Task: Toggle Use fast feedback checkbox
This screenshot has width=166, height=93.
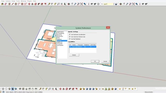Action: point(70,39)
